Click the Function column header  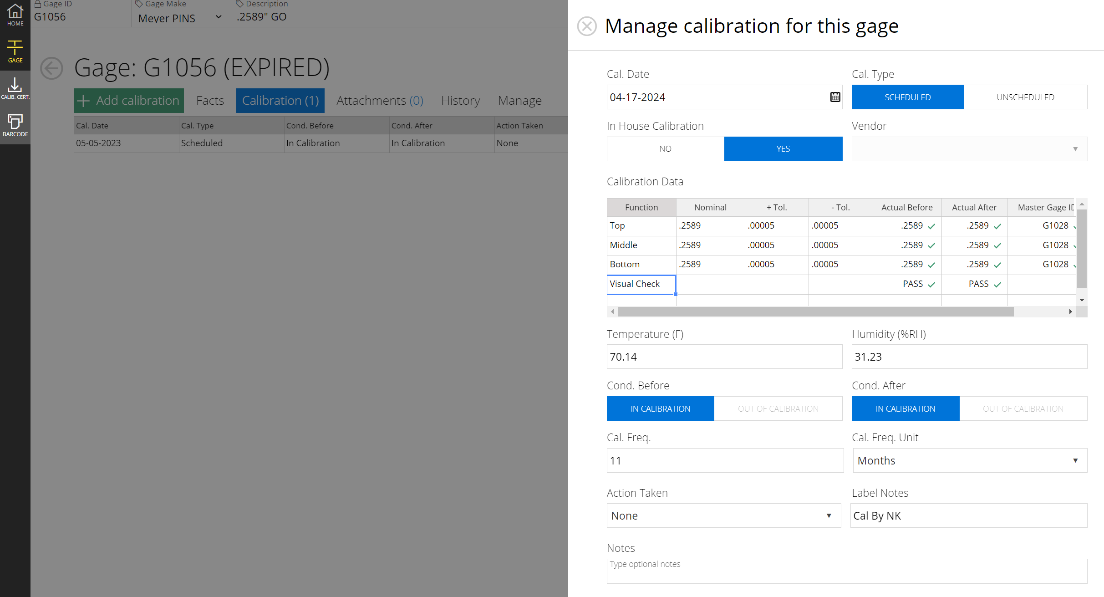(x=641, y=207)
